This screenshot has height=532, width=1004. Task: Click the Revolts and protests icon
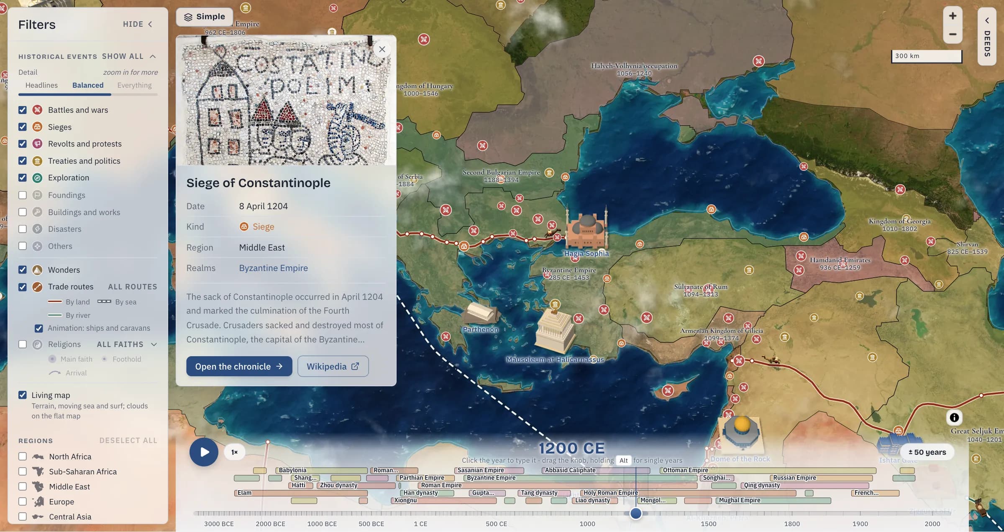pos(37,144)
